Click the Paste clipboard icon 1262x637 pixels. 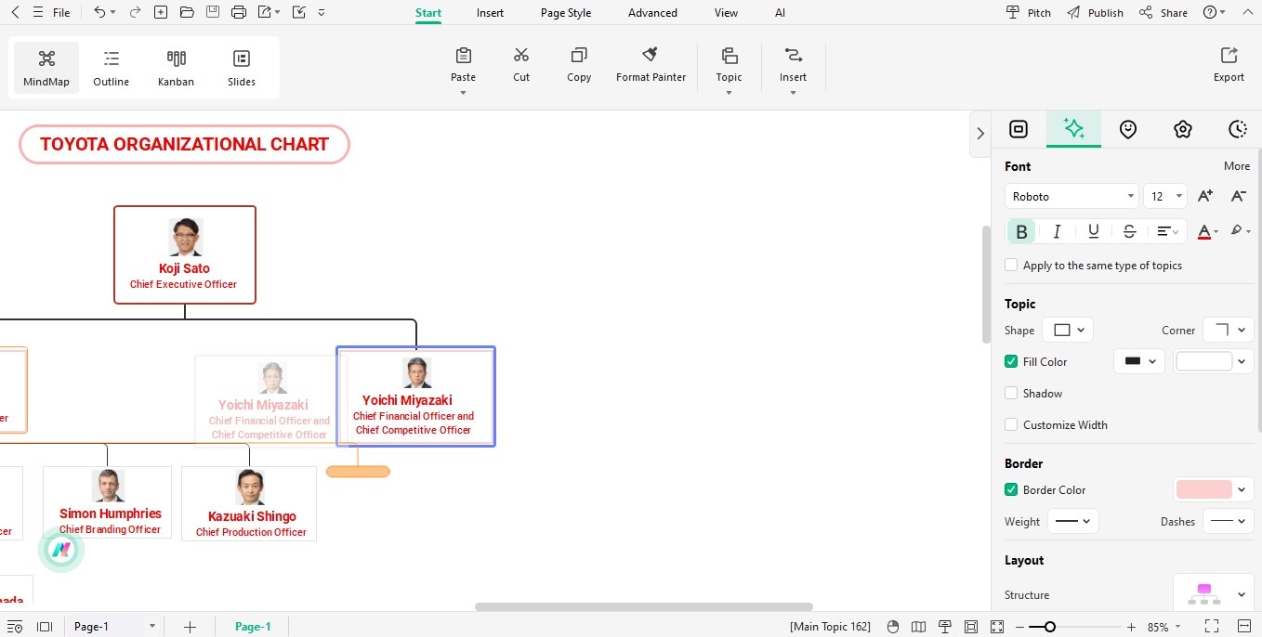(x=463, y=56)
